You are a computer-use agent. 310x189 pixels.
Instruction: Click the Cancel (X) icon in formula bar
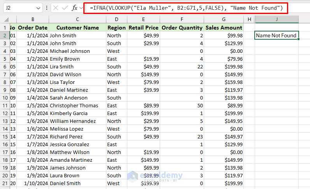click(56, 8)
